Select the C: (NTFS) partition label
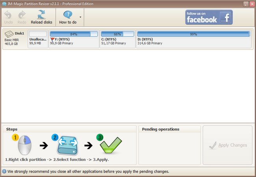The height and width of the screenshot is (177, 256). pos(109,39)
